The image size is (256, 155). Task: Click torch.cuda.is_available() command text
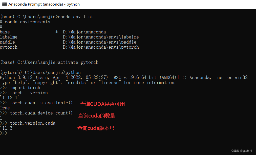40,103
